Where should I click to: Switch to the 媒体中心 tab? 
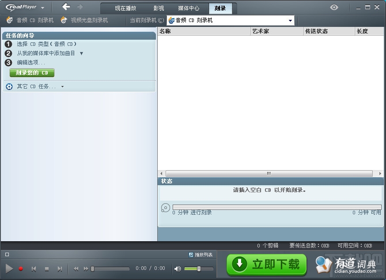point(189,8)
